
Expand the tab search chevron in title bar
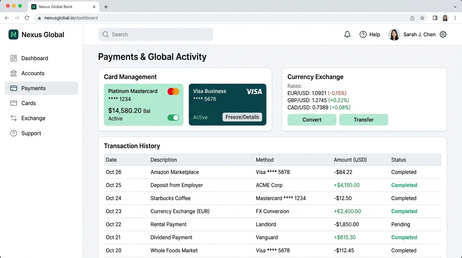[x=455, y=7]
